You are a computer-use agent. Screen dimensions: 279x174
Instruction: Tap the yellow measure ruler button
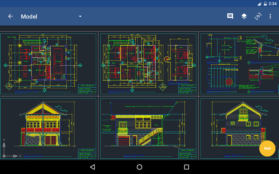[x=267, y=149]
